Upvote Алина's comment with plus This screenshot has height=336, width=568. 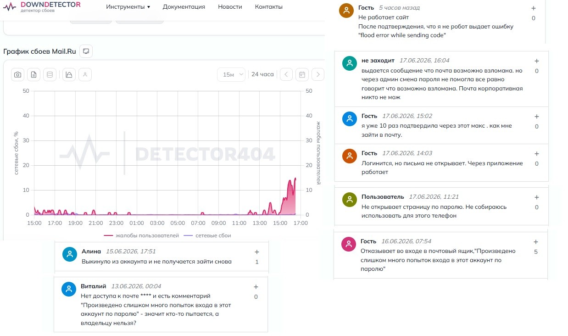pos(256,252)
